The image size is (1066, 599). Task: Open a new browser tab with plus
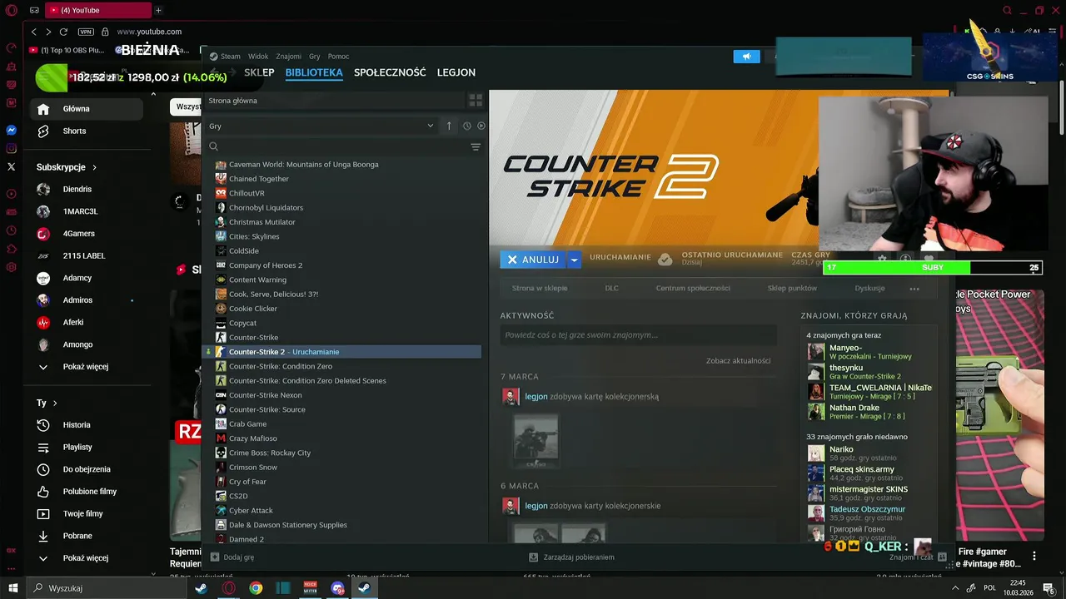[158, 10]
